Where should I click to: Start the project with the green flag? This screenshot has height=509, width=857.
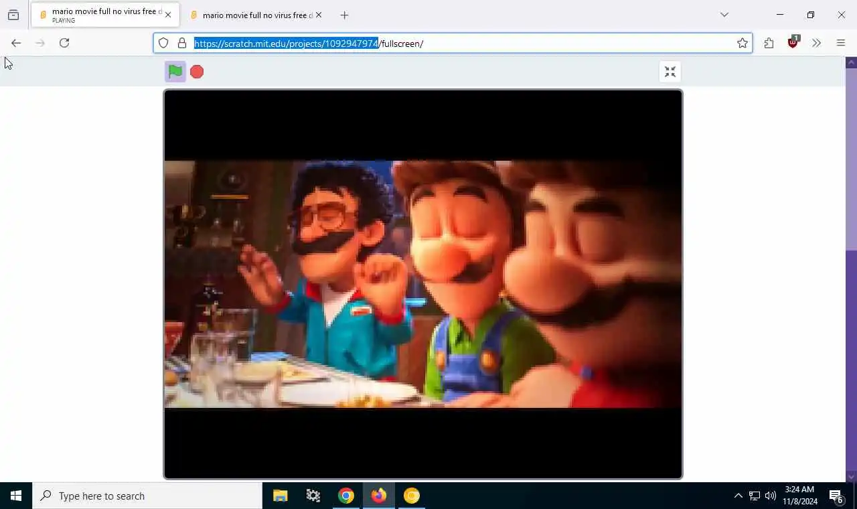tap(175, 72)
